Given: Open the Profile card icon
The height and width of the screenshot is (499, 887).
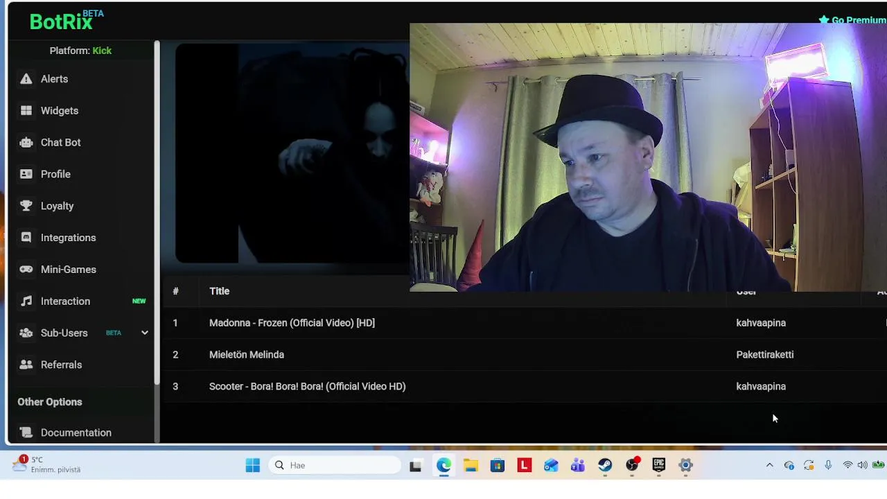Looking at the screenshot, I should pos(26,175).
